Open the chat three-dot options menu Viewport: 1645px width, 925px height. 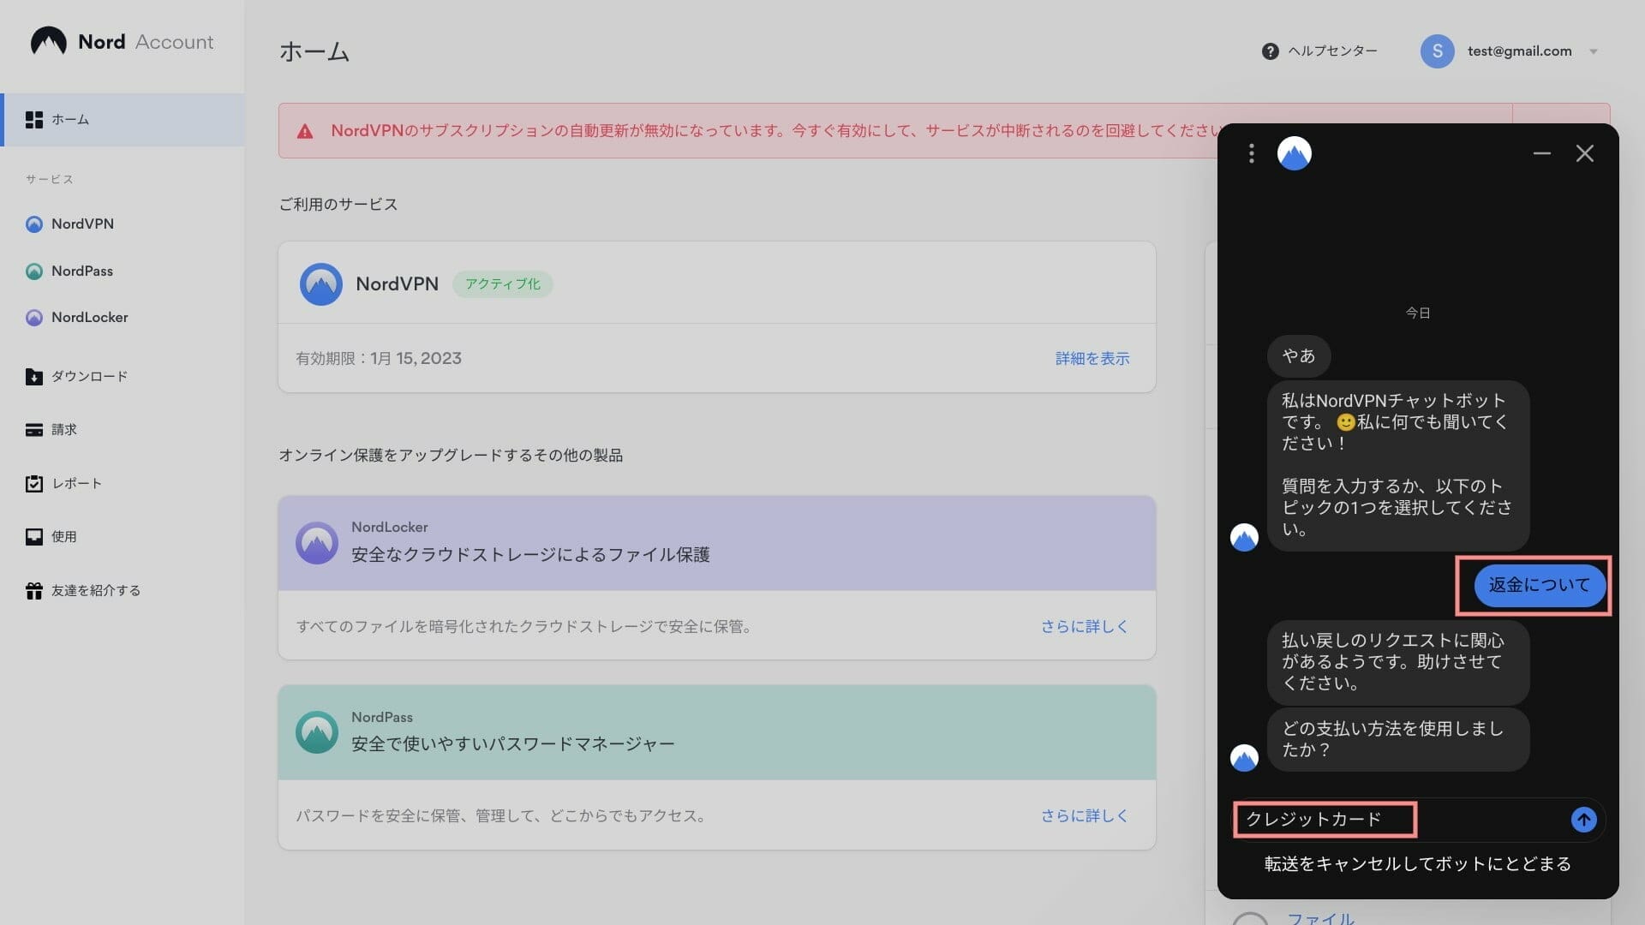click(1251, 153)
